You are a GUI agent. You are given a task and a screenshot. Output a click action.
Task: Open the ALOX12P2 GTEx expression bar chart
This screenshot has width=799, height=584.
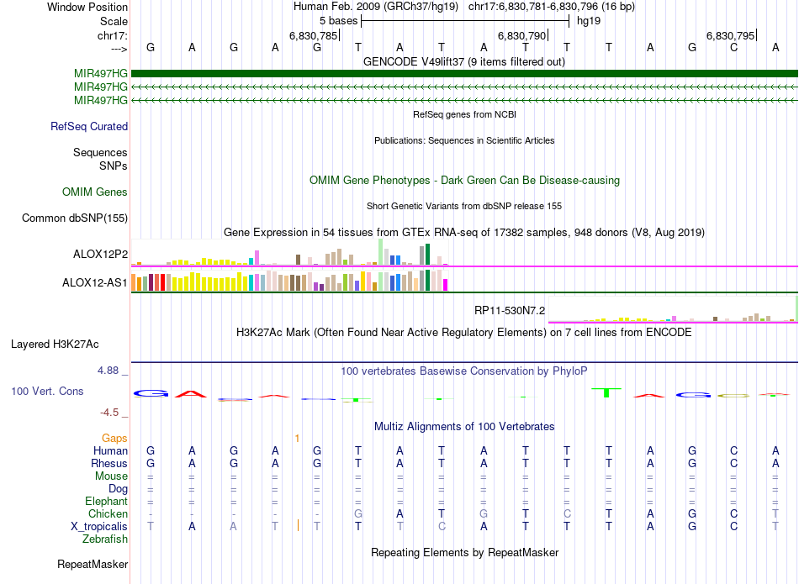(289, 253)
